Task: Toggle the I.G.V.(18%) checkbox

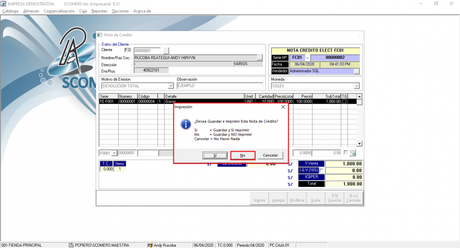Action: pos(322,170)
